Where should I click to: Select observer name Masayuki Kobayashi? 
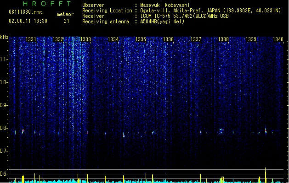[165, 5]
